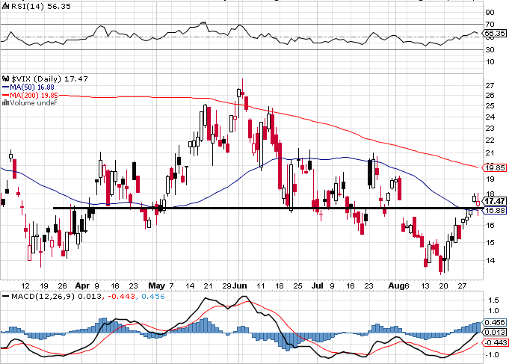Click the blue MA(50) line swatch
The image size is (512, 364).
(5, 87)
